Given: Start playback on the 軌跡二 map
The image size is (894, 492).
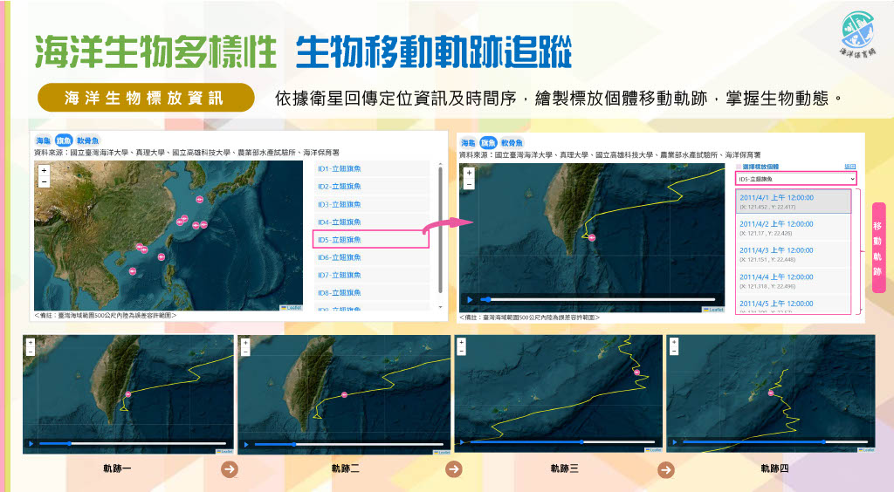Looking at the screenshot, I should click(246, 444).
